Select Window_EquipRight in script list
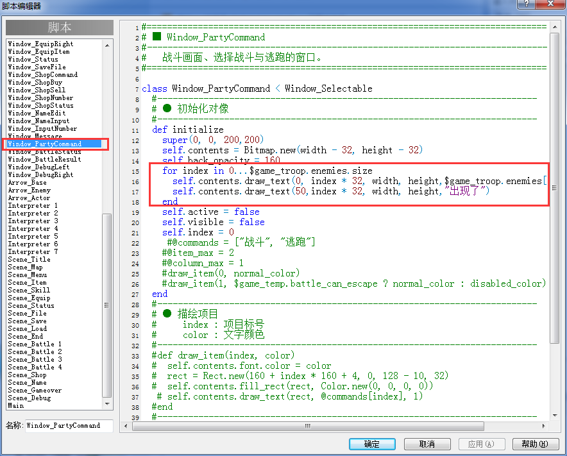Image resolution: width=567 pixels, height=456 pixels. [40, 44]
